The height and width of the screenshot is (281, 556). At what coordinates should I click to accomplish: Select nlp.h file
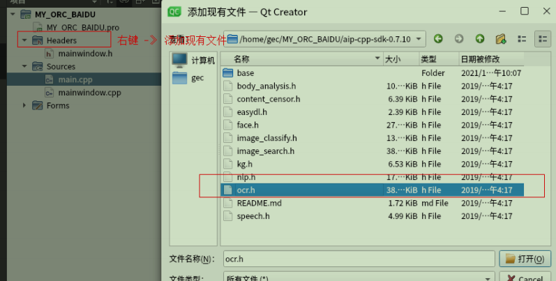(x=372, y=177)
